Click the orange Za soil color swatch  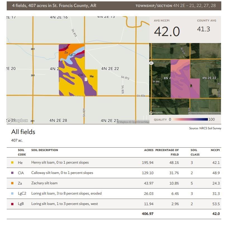(x=12, y=183)
